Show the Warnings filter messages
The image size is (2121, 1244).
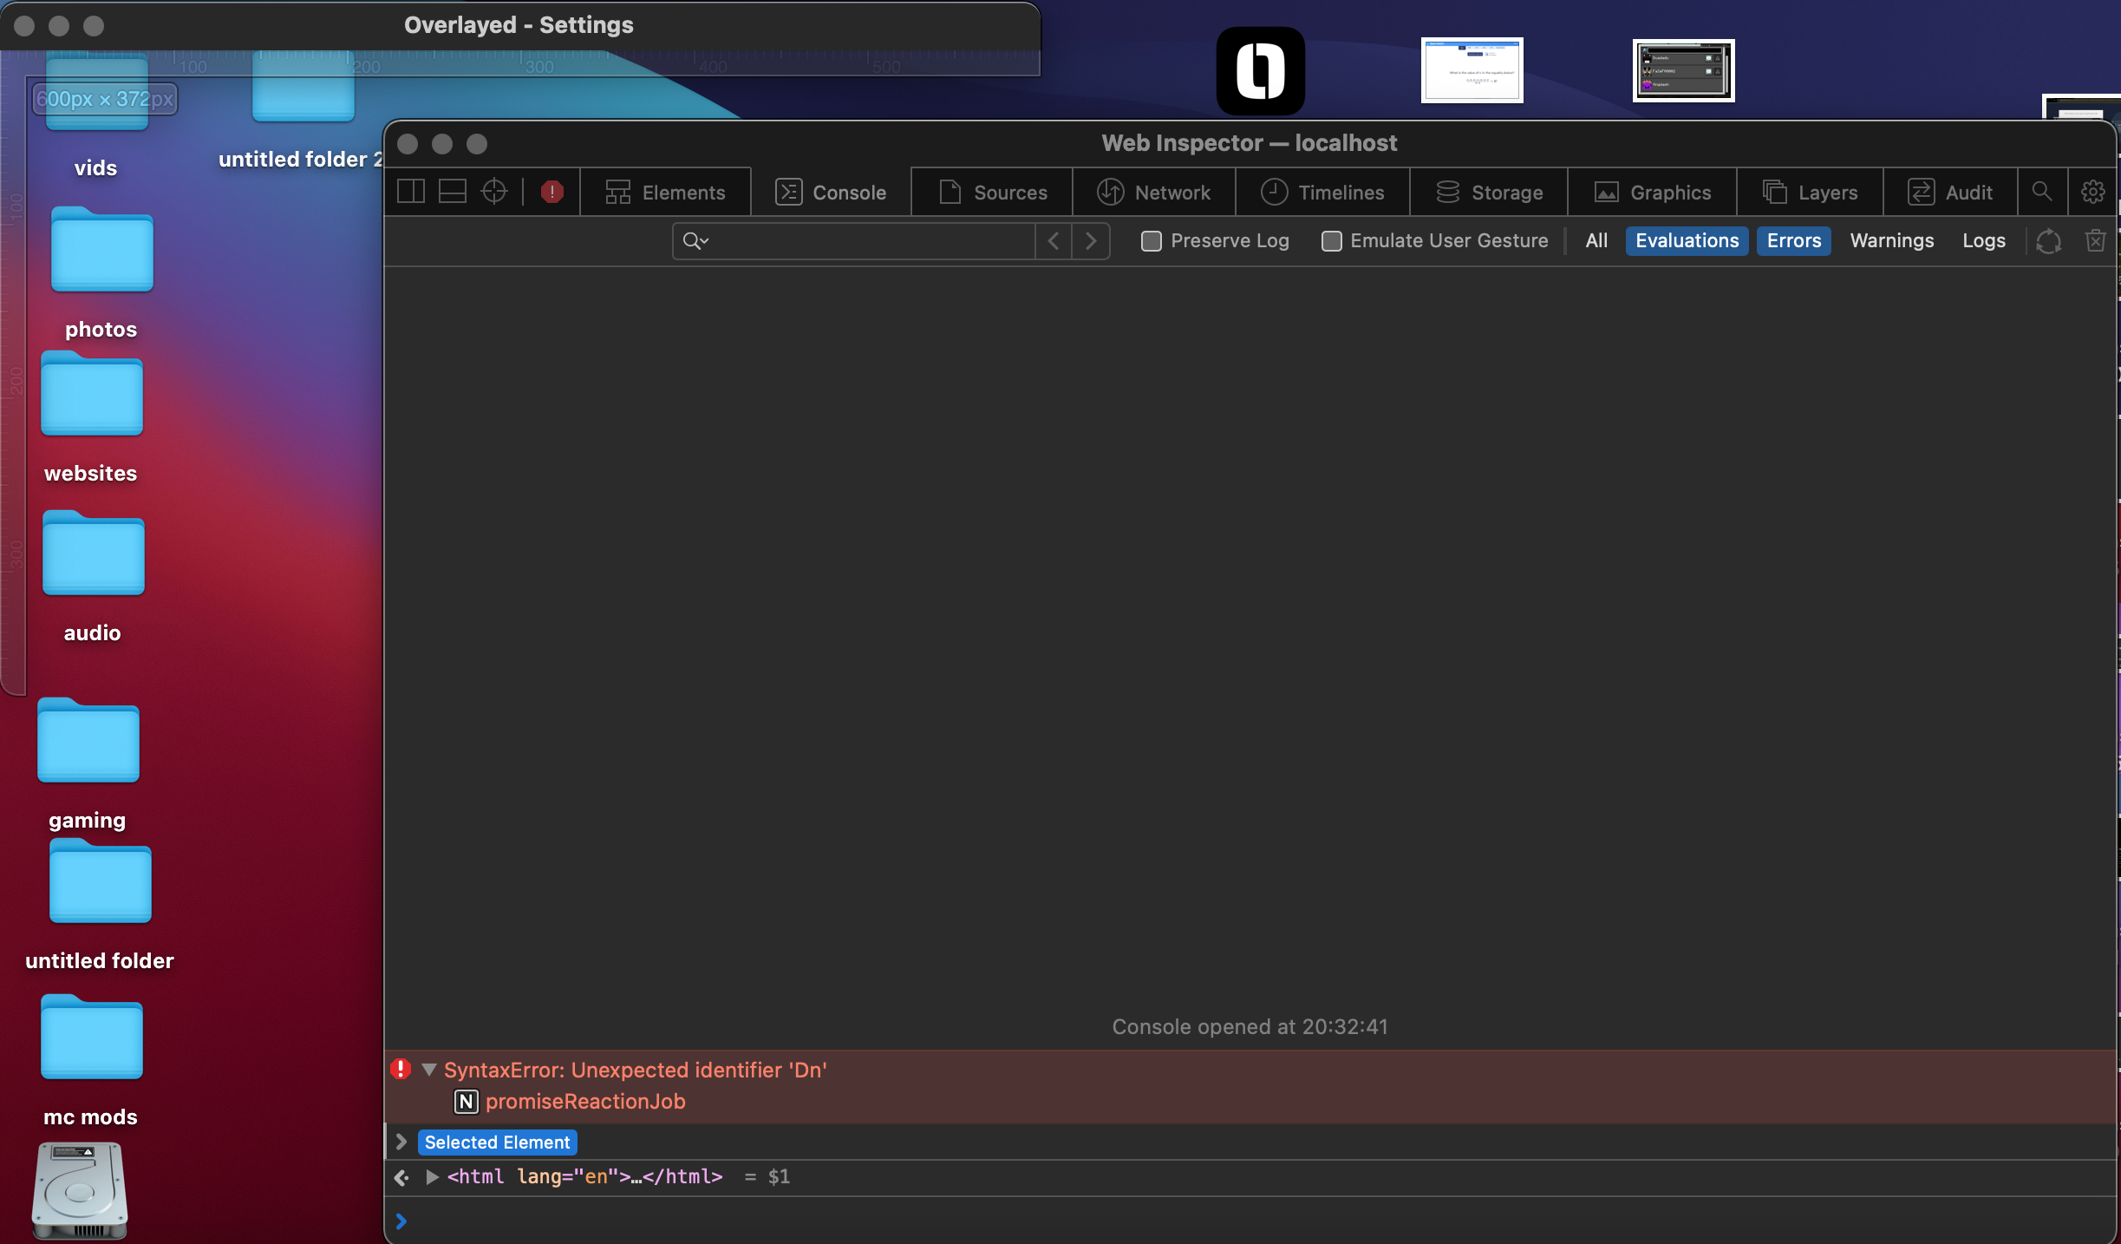(1891, 241)
